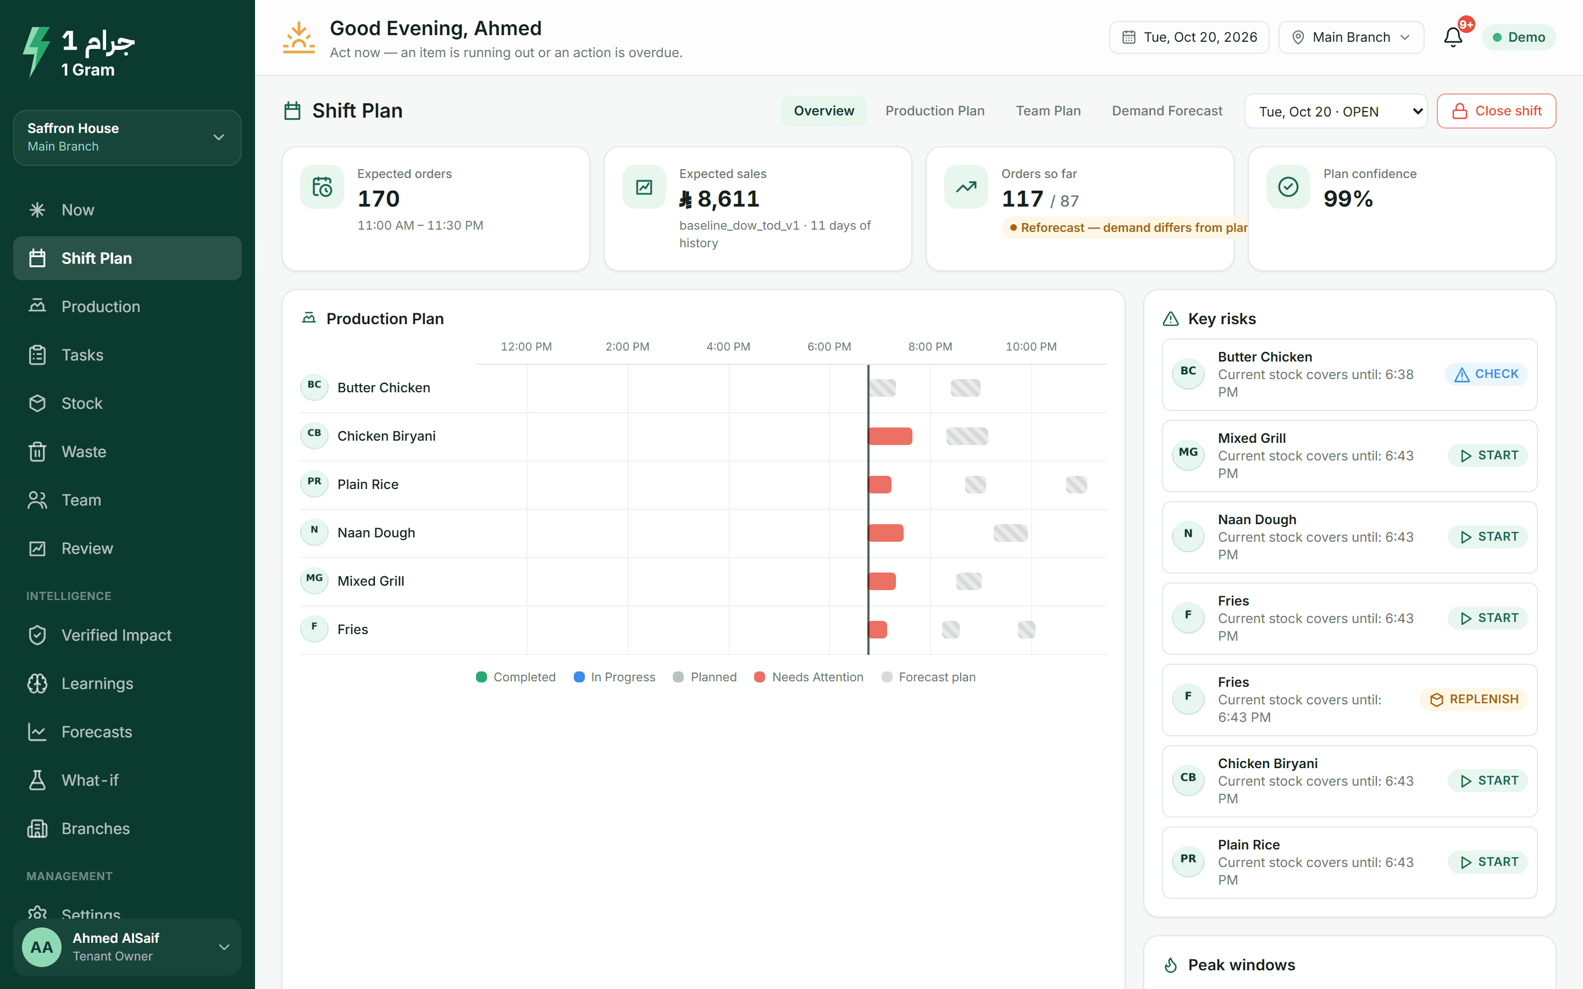The width and height of the screenshot is (1583, 989).
Task: Click START for Mixed Grill risk
Action: pyautogui.click(x=1487, y=455)
